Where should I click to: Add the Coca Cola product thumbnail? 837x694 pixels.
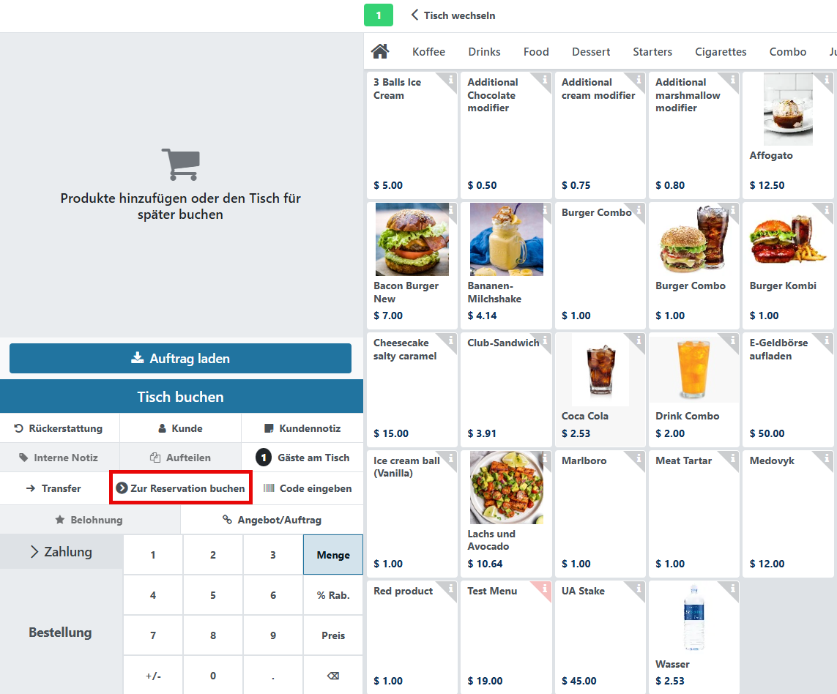click(x=600, y=371)
